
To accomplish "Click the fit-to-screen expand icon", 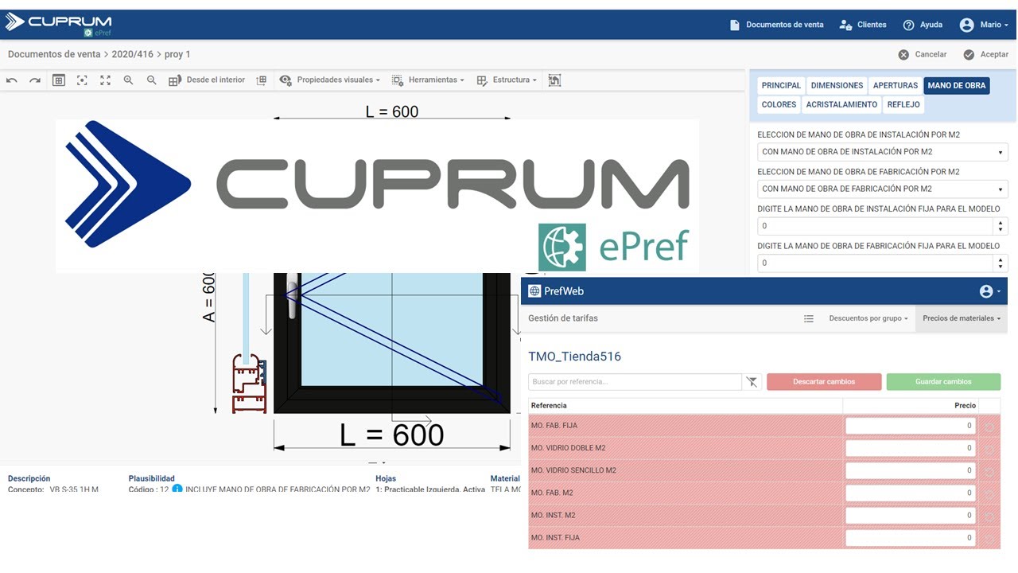I will 105,80.
